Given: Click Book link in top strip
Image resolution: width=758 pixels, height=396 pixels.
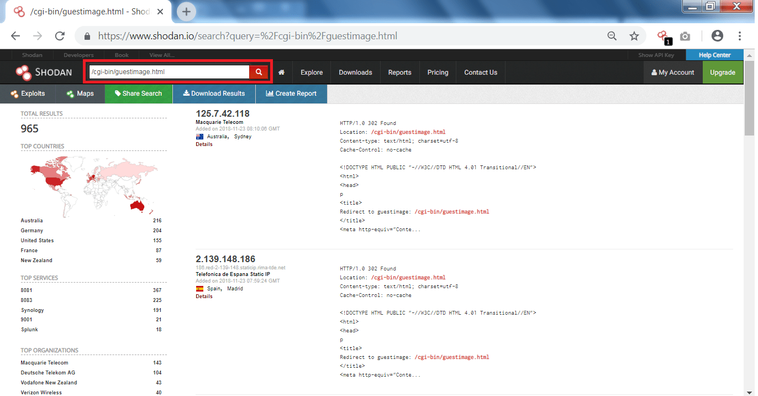Looking at the screenshot, I should (x=122, y=55).
